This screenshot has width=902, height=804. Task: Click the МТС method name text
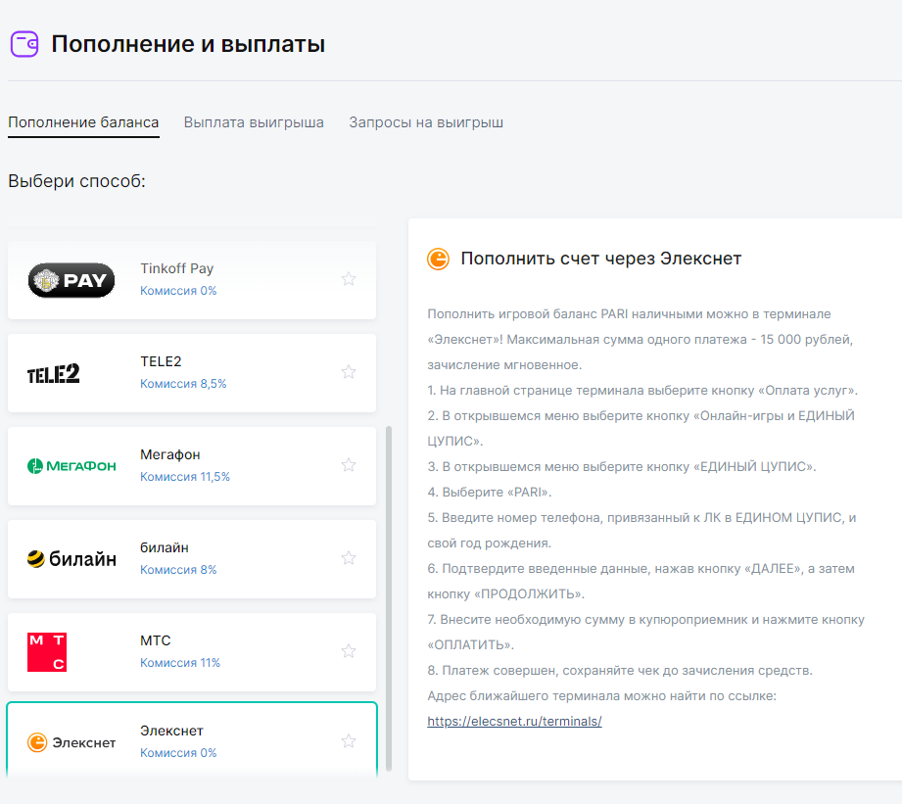click(156, 640)
